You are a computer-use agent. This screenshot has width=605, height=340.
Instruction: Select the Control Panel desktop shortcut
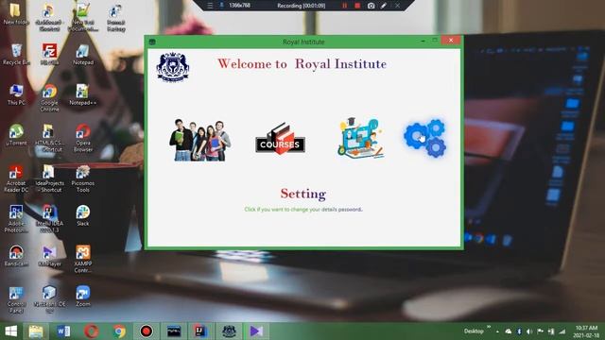(x=16, y=299)
